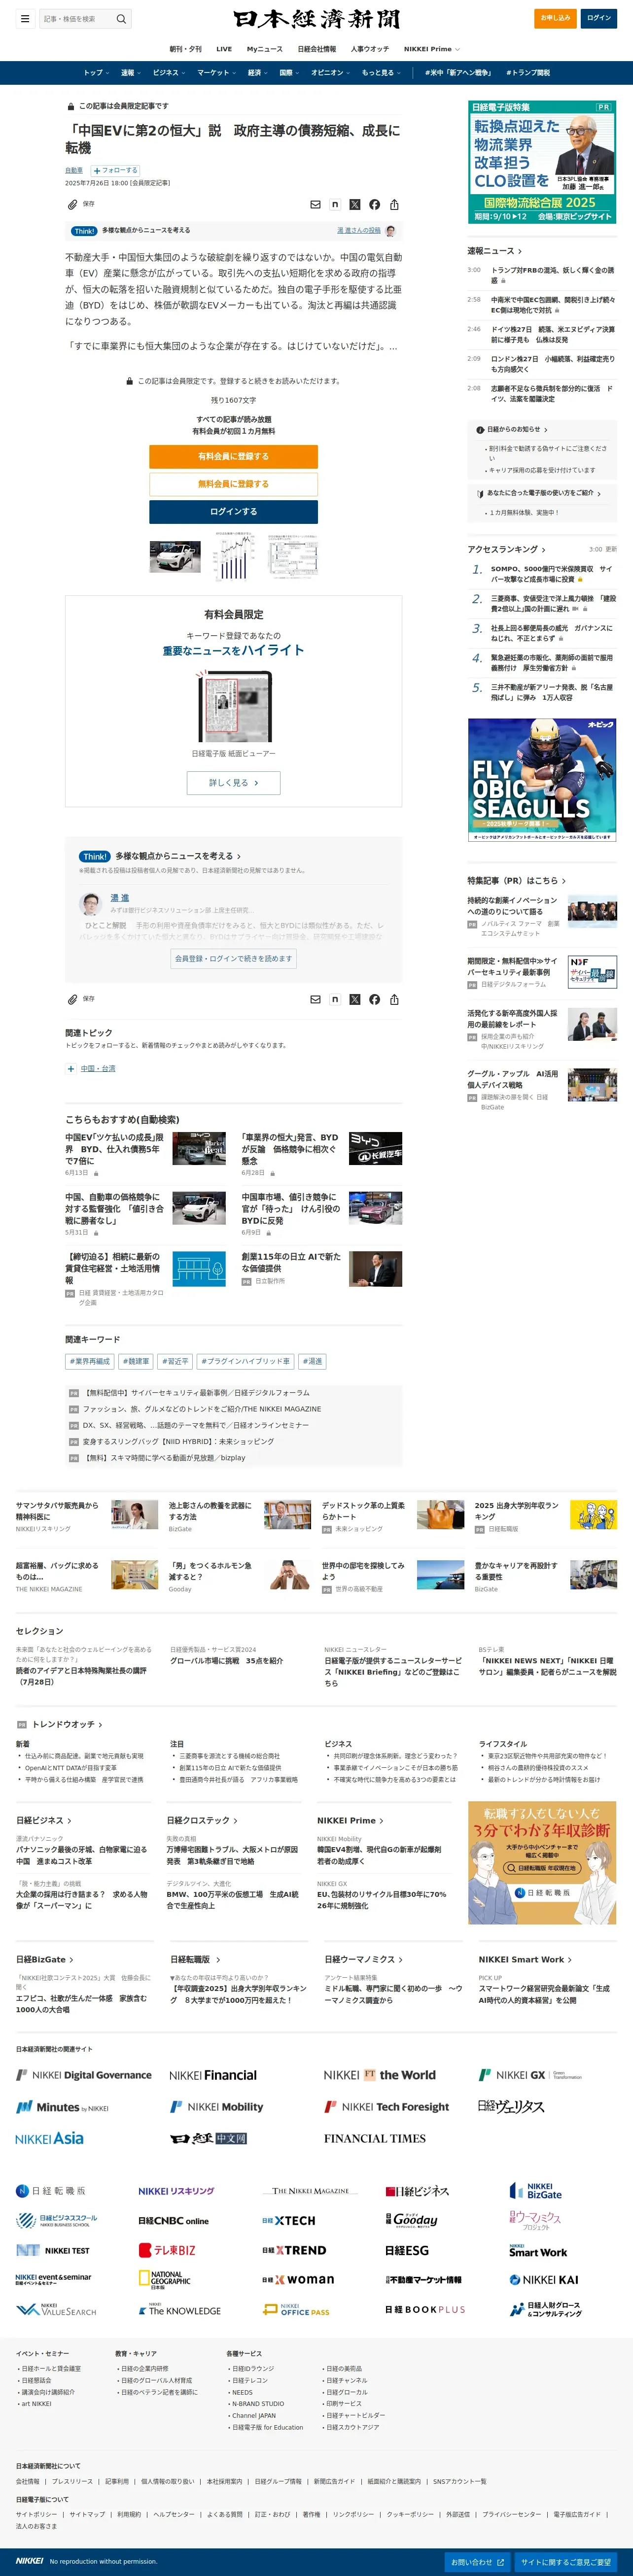633x2576 pixels.
Task: Open the white EV car photo thumbnail
Action: [x=175, y=556]
